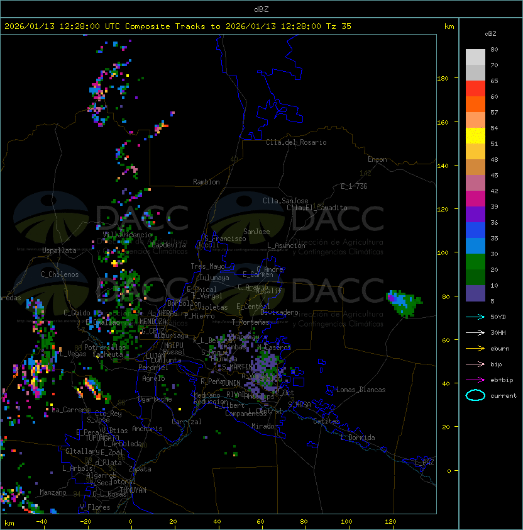Click the eb+bip magenta arrow legend icon
Viewport: 523px width, 530px height.
pyautogui.click(x=475, y=380)
